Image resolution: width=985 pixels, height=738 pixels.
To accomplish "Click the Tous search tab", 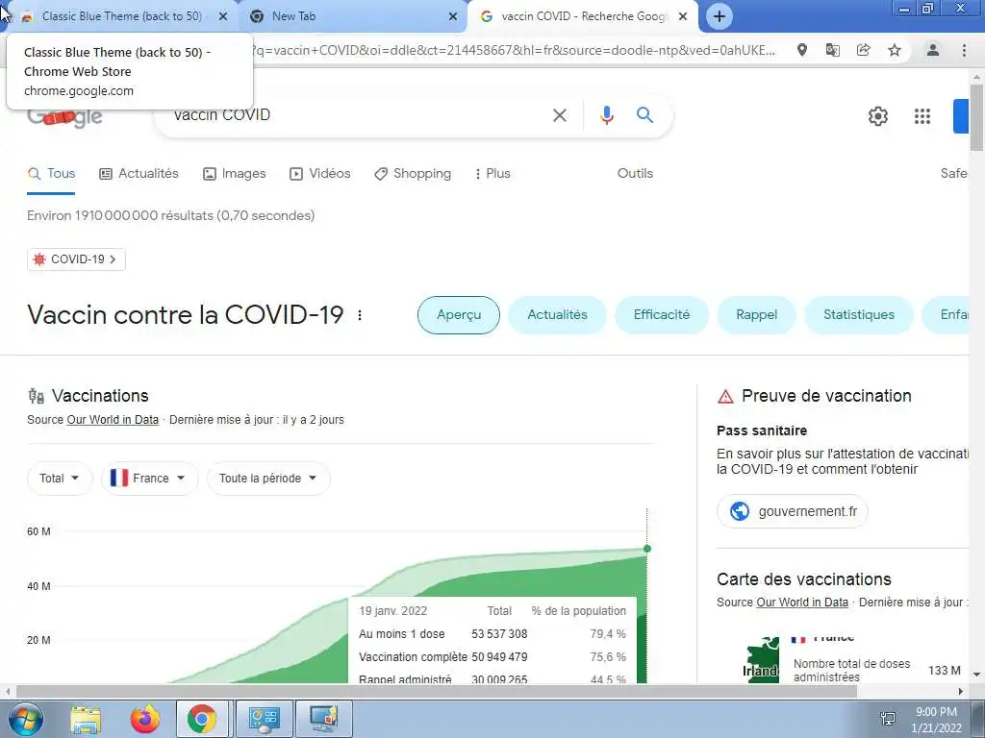I will pos(52,174).
